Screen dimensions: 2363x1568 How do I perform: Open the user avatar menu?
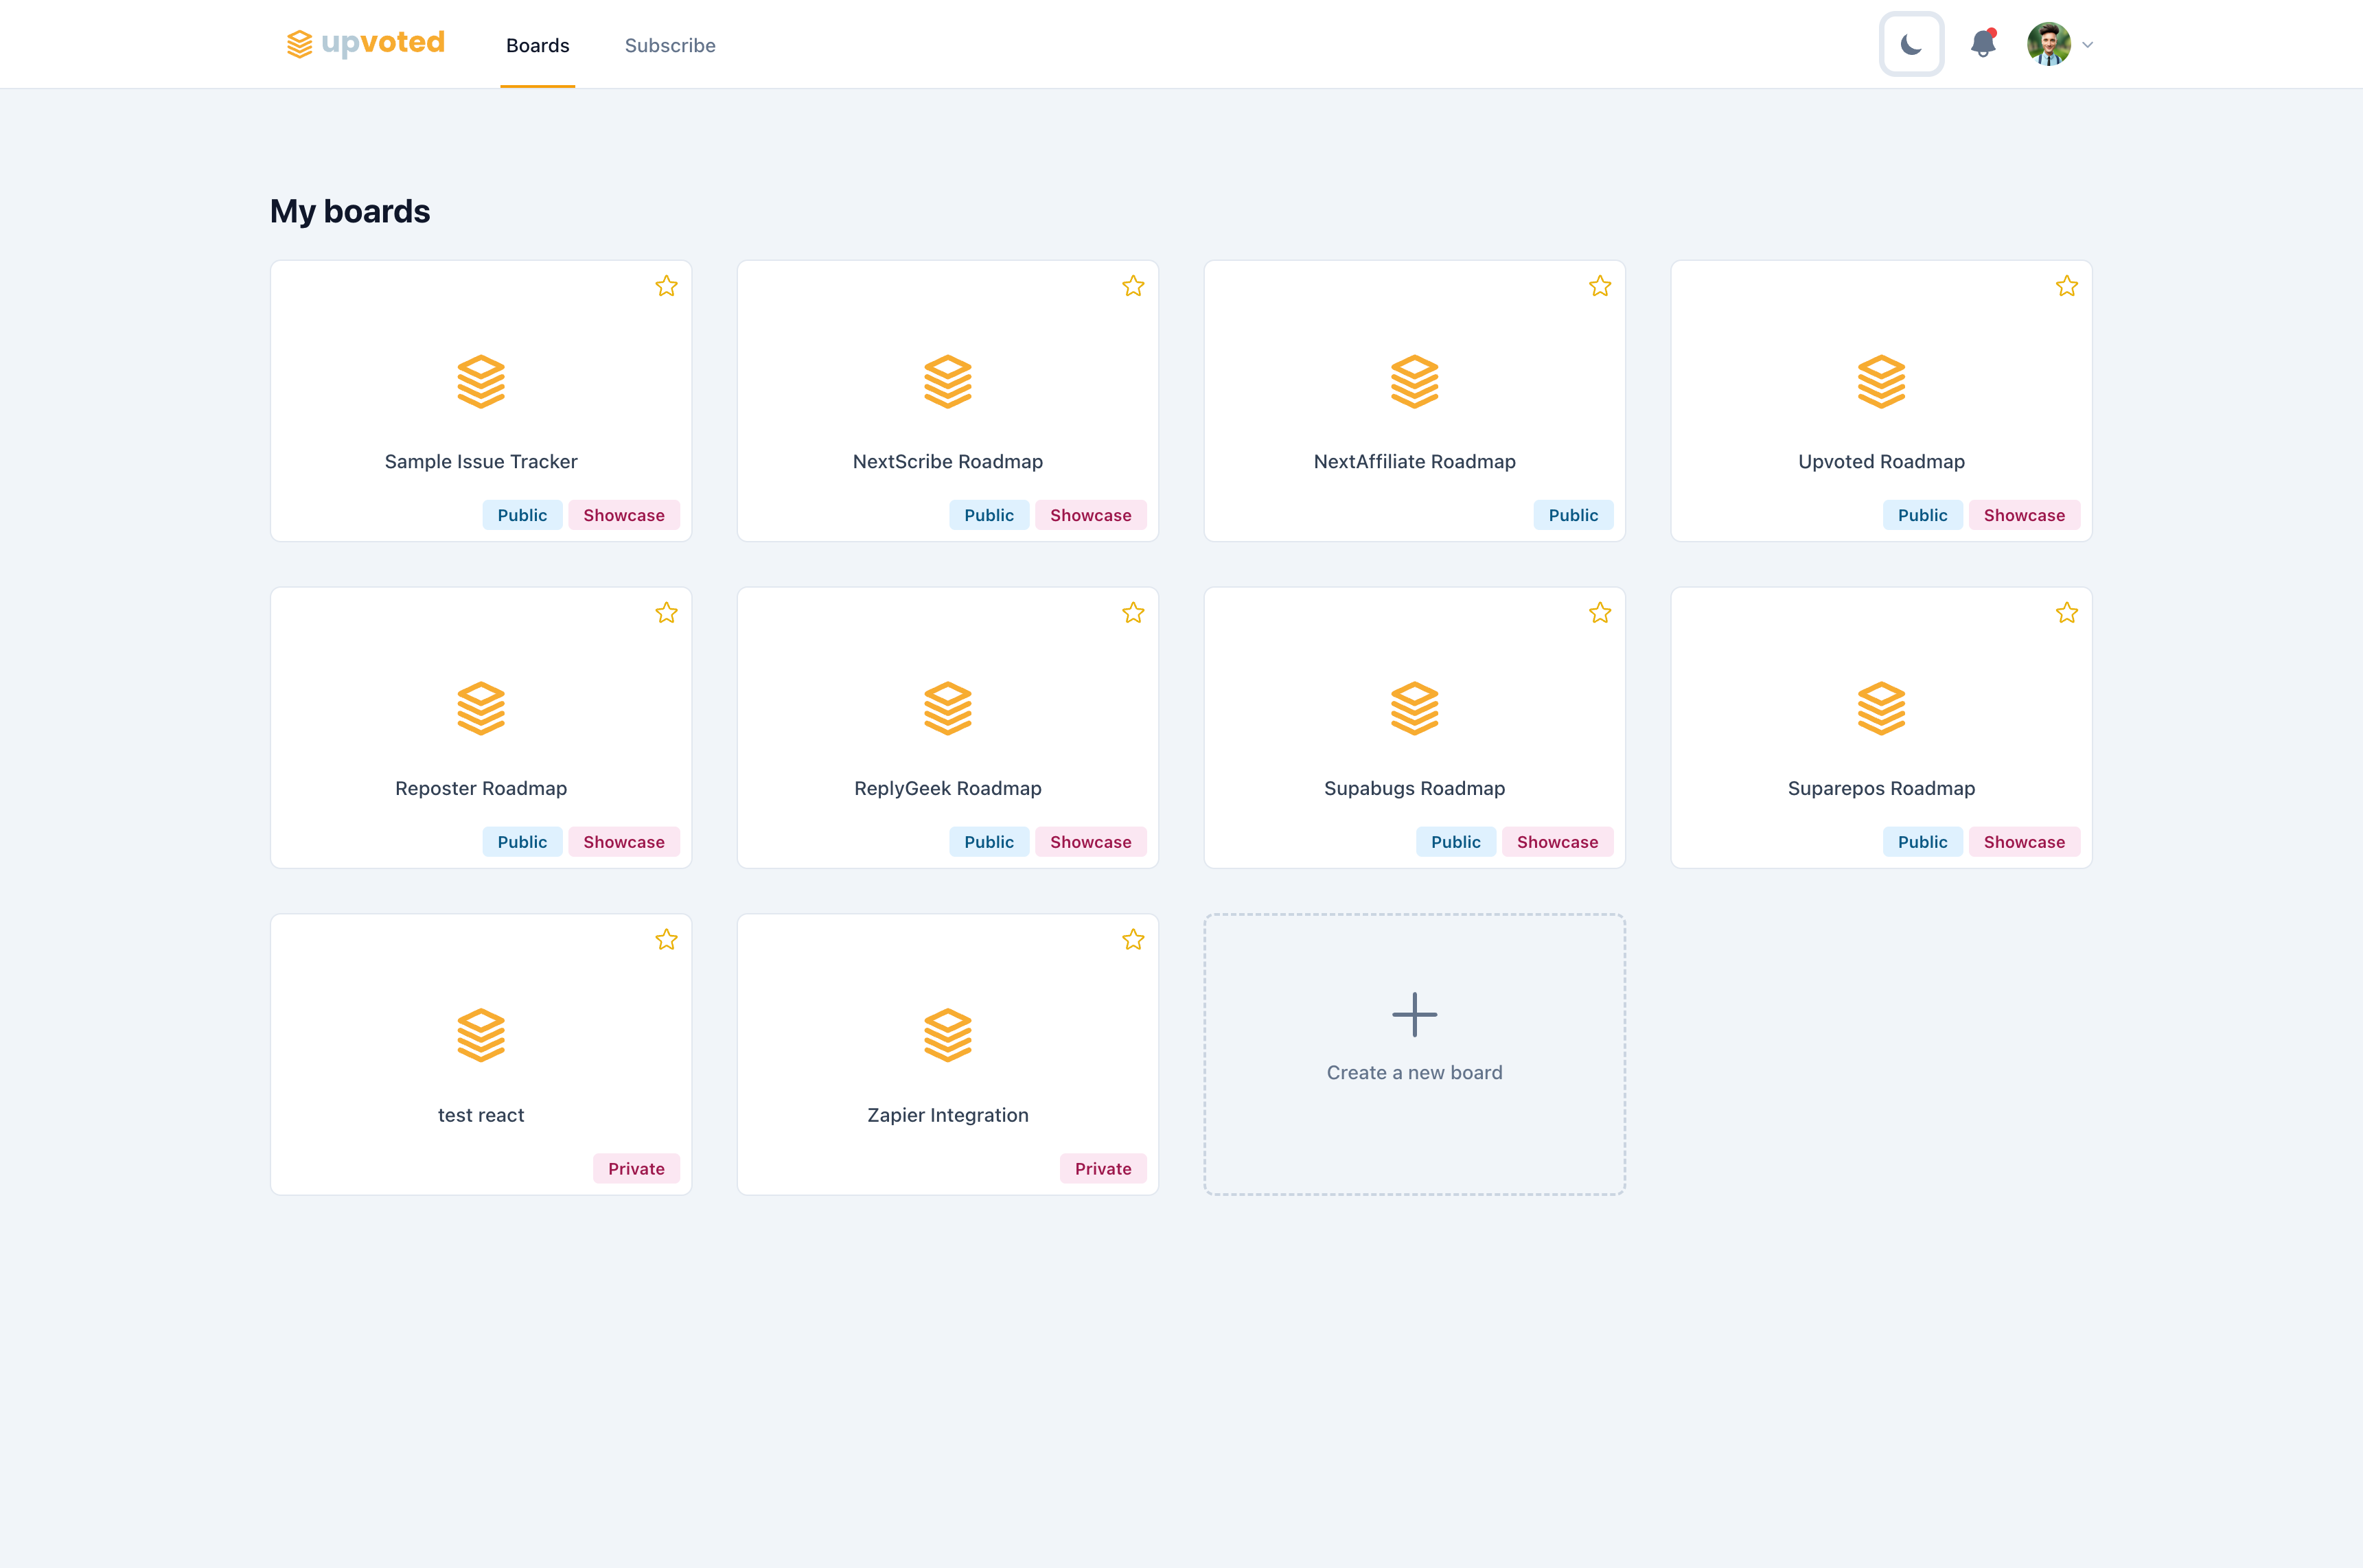click(2048, 44)
